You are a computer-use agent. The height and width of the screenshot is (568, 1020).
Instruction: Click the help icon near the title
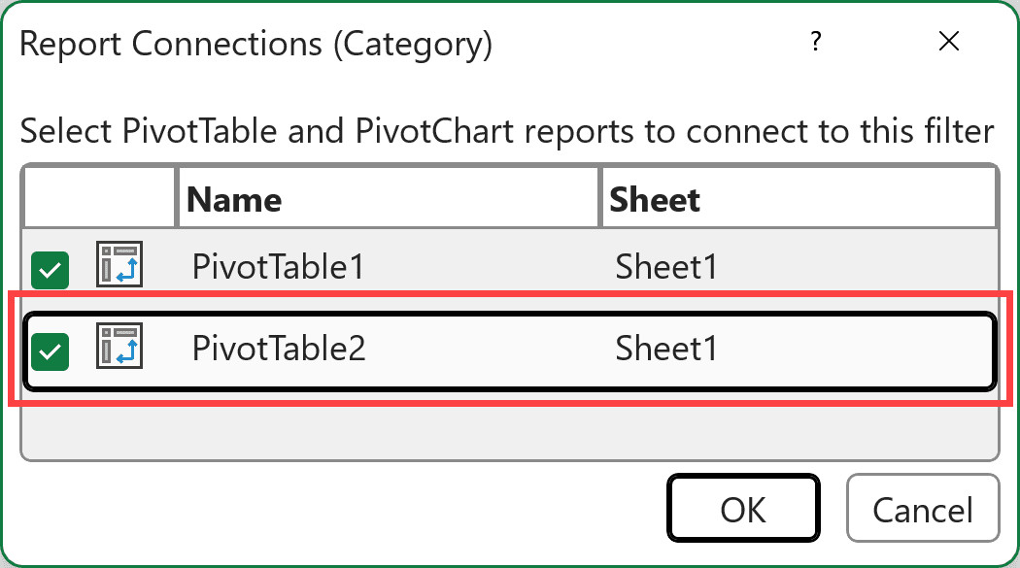[x=816, y=42]
